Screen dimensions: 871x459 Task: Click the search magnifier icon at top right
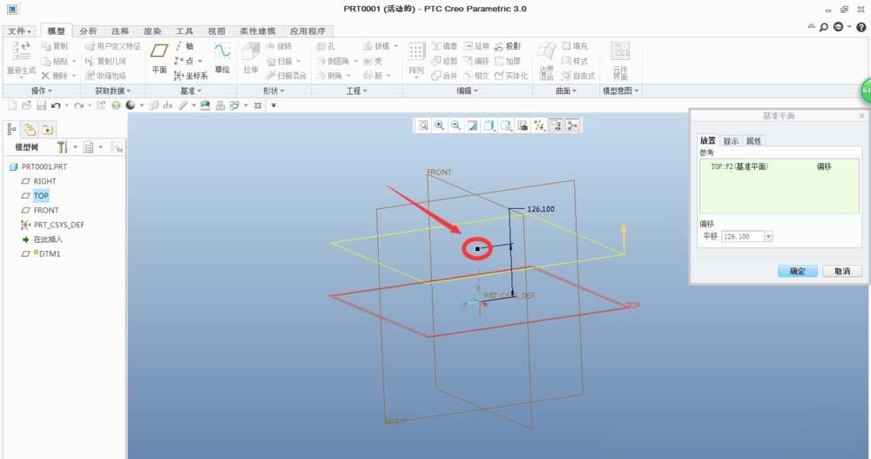pyautogui.click(x=824, y=27)
